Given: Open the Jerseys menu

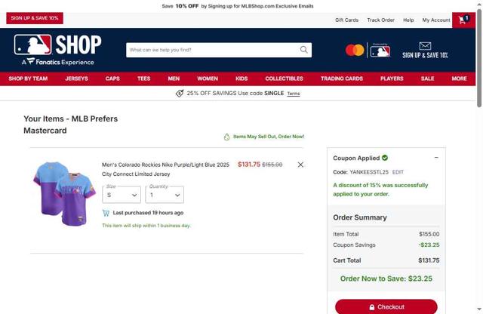Looking at the screenshot, I should pos(77,78).
